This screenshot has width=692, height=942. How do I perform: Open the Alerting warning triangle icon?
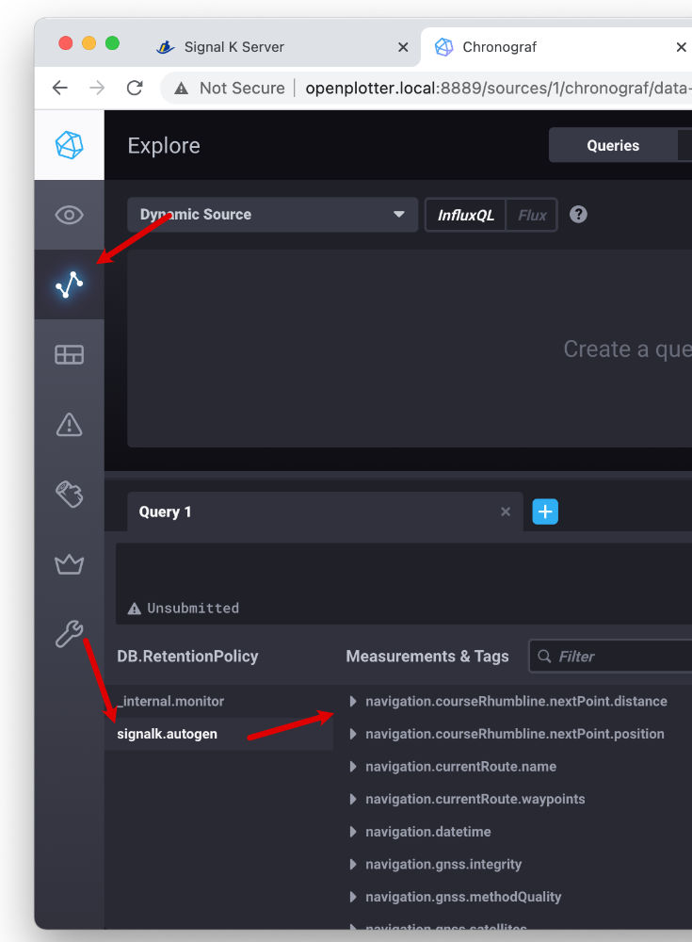pyautogui.click(x=69, y=425)
